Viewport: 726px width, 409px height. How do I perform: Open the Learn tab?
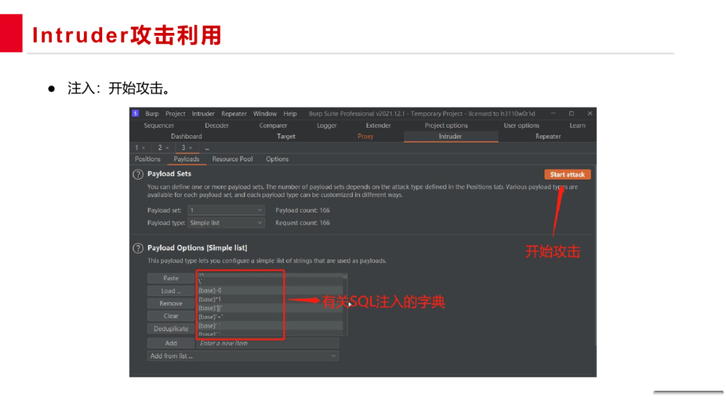(577, 126)
